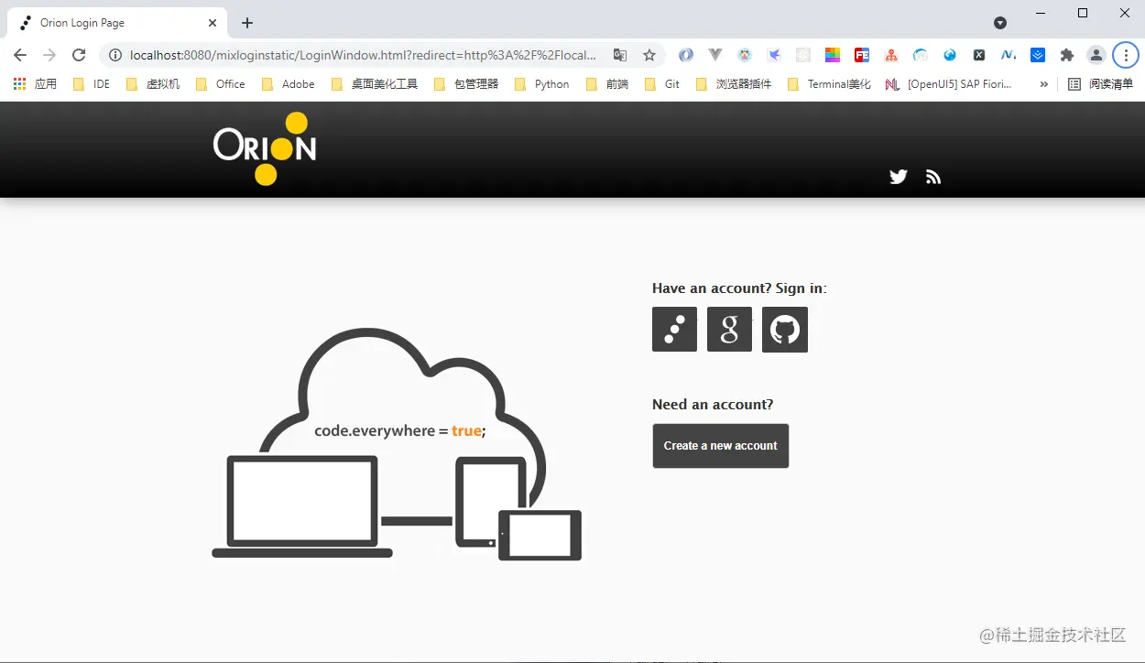Click the browser forward arrow
This screenshot has height=663, width=1145.
[x=49, y=55]
